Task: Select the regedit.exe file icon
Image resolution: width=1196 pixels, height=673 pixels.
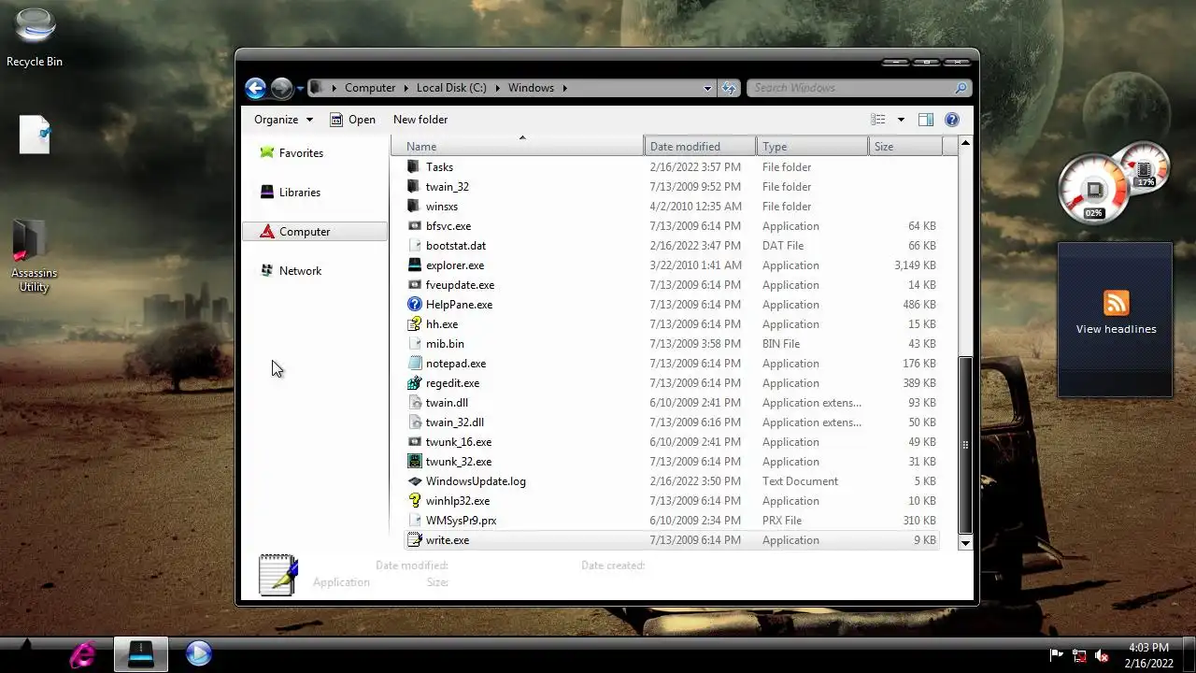Action: (415, 383)
